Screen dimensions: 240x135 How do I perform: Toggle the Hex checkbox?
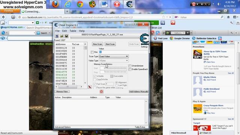92,52
